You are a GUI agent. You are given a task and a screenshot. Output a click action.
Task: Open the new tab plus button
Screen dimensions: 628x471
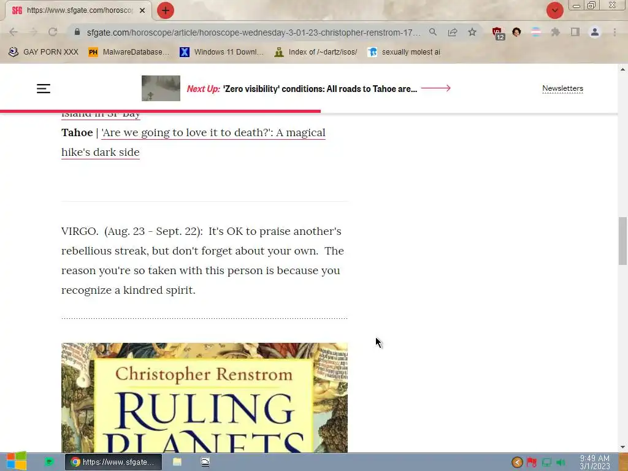pyautogui.click(x=166, y=10)
